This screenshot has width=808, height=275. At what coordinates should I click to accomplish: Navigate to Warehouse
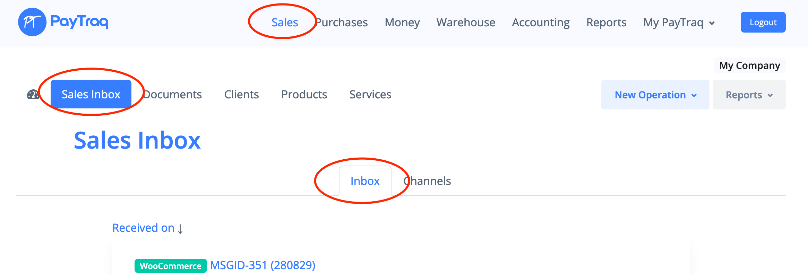(x=465, y=23)
